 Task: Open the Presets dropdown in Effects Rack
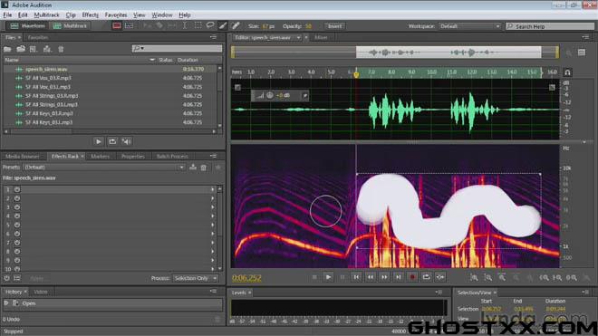tap(104, 167)
